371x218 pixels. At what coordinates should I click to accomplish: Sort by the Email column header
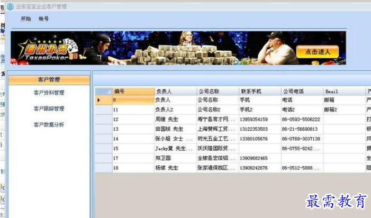[x=345, y=91]
